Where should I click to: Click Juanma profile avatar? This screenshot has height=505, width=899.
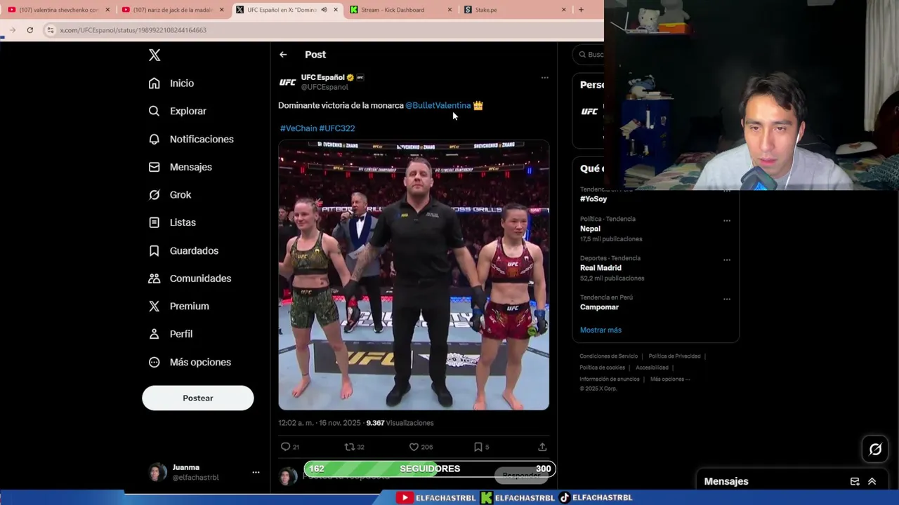(x=158, y=472)
